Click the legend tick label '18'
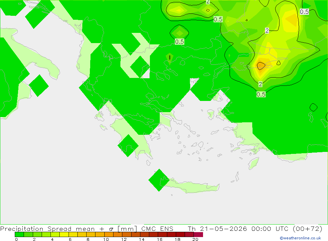Image resolution: width=328 pixels, height=241 pixels. pyautogui.click(x=177, y=239)
